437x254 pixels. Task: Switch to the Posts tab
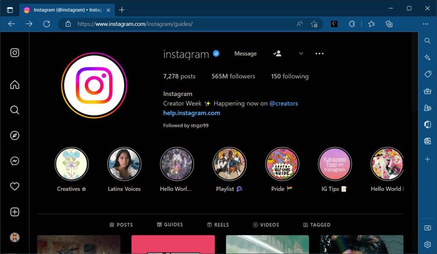tap(121, 225)
